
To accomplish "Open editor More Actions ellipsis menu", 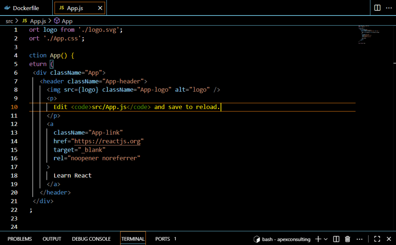I will pyautogui.click(x=389, y=8).
